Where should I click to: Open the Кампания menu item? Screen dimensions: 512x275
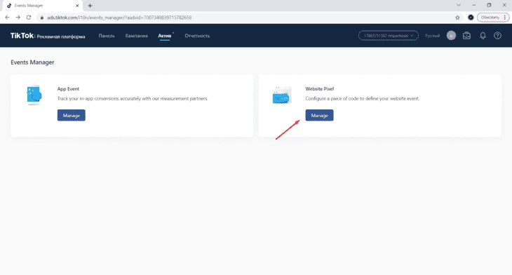137,36
